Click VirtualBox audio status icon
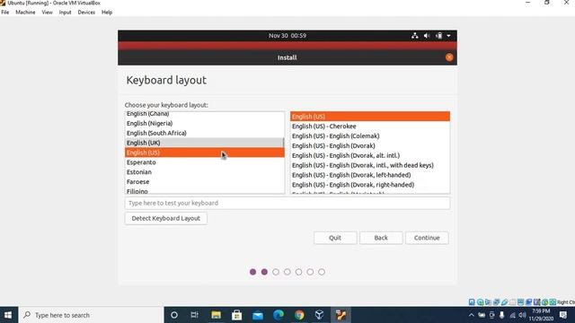 click(x=488, y=302)
